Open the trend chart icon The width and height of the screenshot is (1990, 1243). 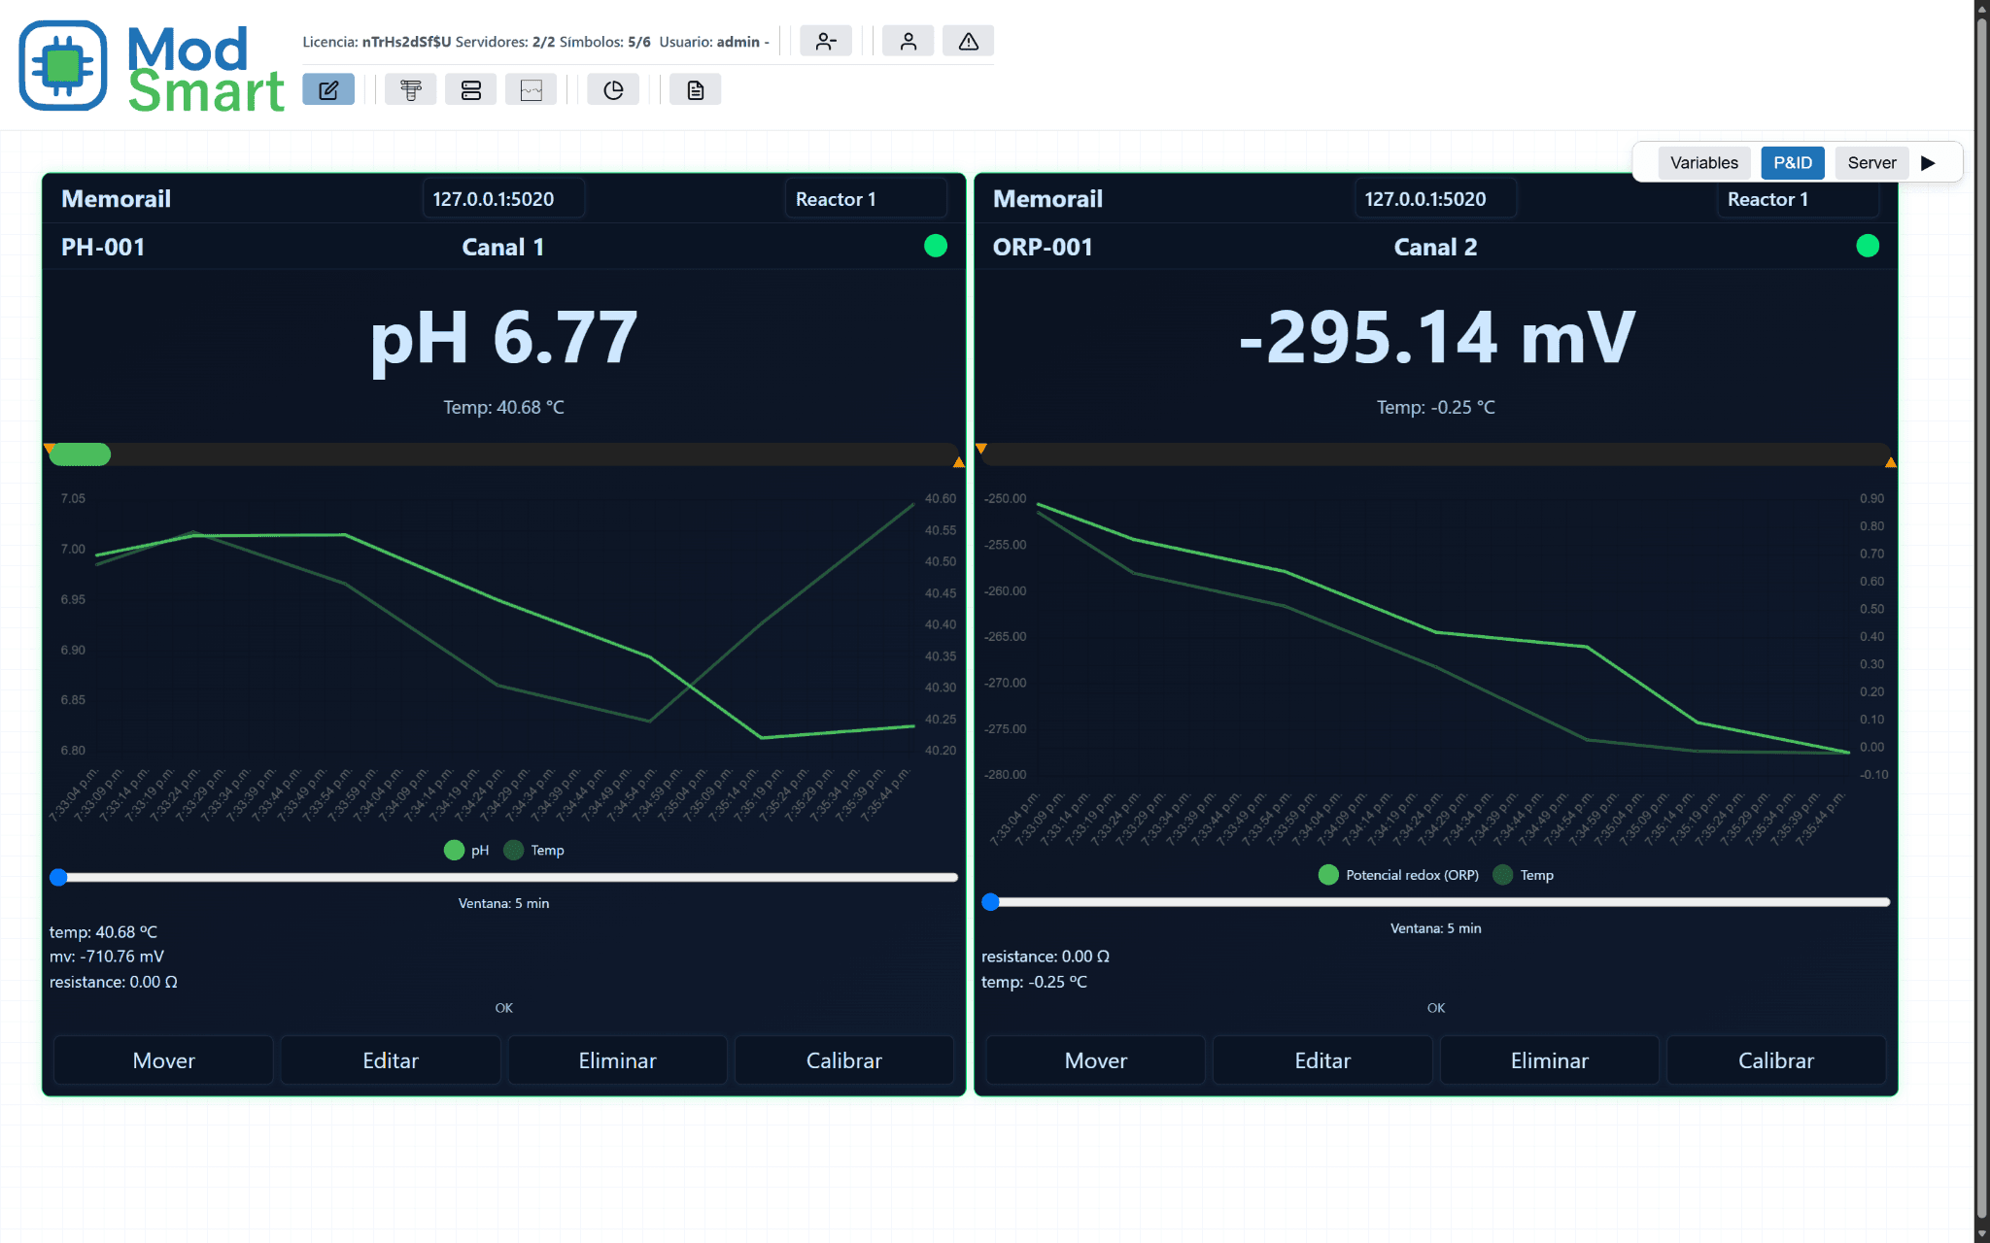[532, 89]
